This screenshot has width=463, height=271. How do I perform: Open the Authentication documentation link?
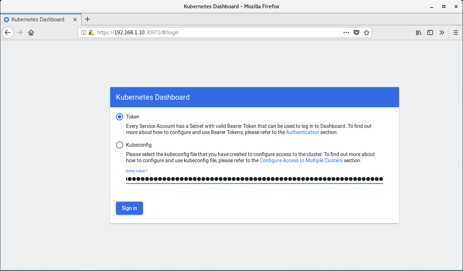tap(302, 132)
